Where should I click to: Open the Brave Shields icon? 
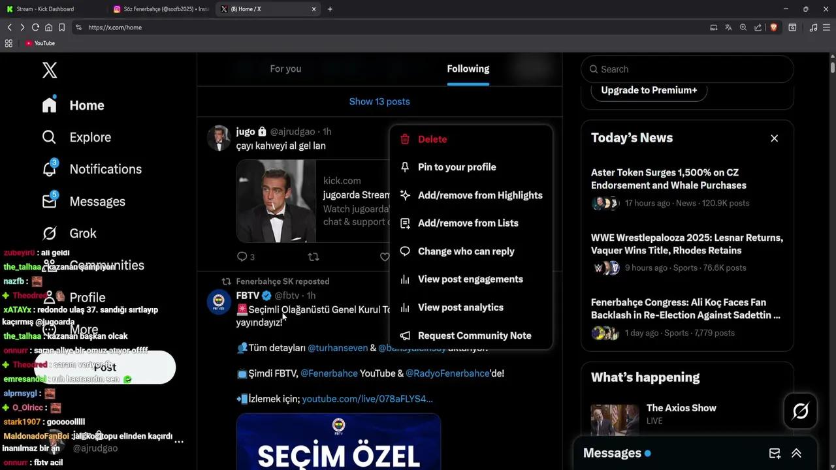(773, 27)
